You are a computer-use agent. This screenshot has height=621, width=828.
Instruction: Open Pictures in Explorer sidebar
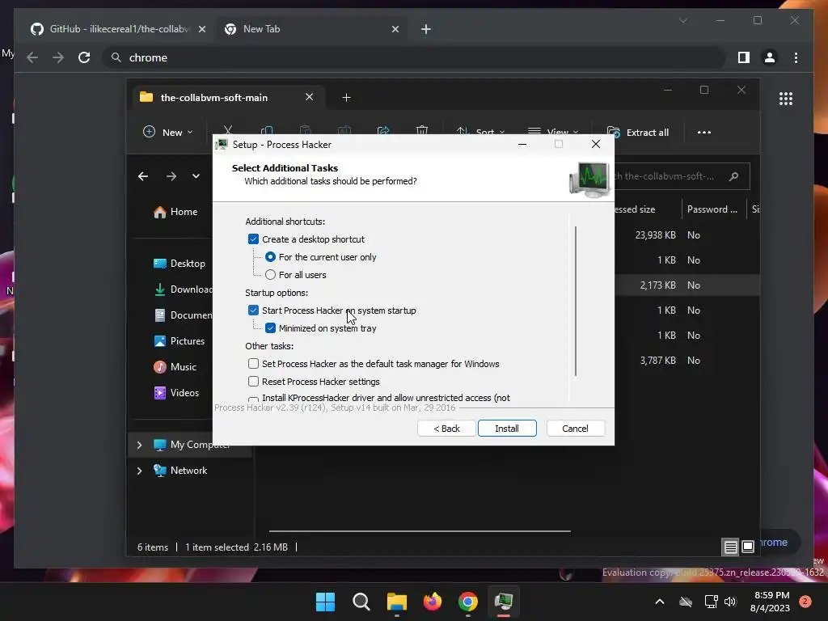[x=179, y=341]
